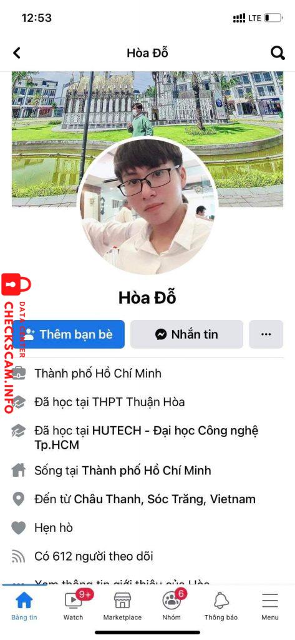The width and height of the screenshot is (295, 640).
Task: Tap the back arrow icon
Action: click(17, 53)
